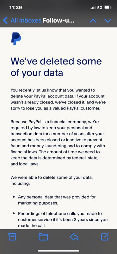Viewport: 117px width, 254px height.
Task: Open the previous message with up arrow
Action: [93, 21]
